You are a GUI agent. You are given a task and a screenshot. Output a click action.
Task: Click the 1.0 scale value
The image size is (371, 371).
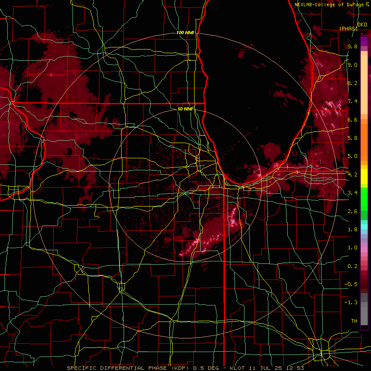pos(352,248)
